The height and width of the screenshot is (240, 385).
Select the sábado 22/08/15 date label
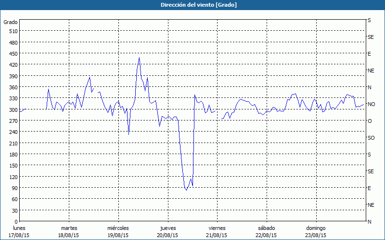266,231
